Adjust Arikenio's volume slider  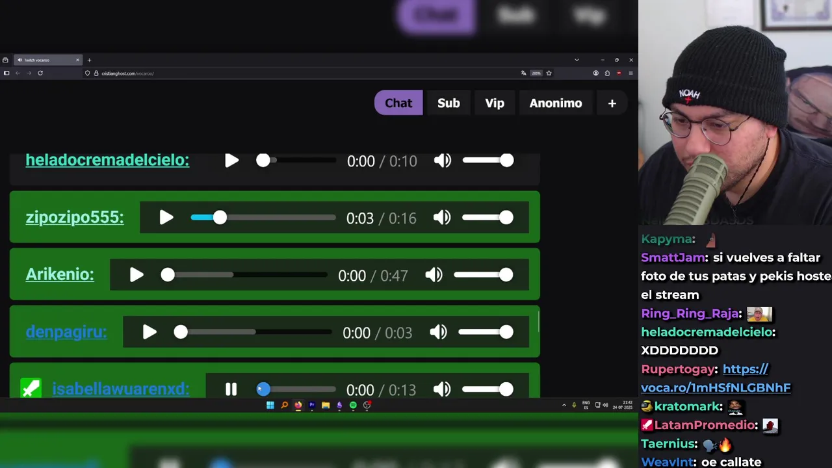484,275
